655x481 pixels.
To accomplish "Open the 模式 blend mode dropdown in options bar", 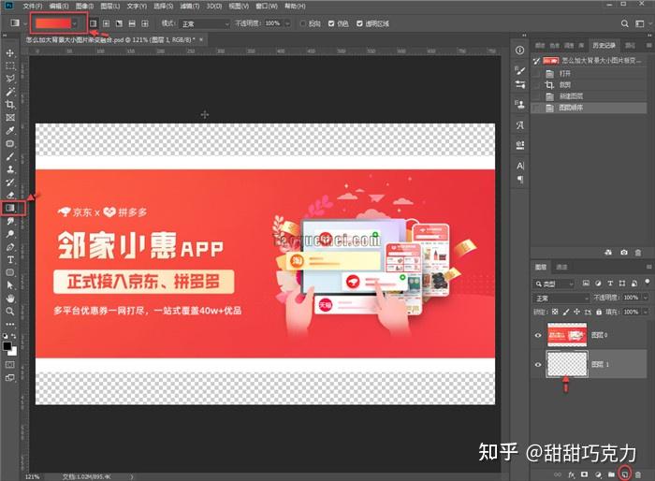I will point(205,23).
